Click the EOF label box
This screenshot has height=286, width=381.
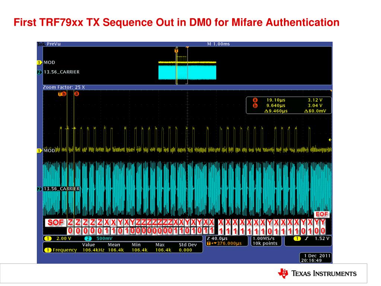pyautogui.click(x=322, y=214)
